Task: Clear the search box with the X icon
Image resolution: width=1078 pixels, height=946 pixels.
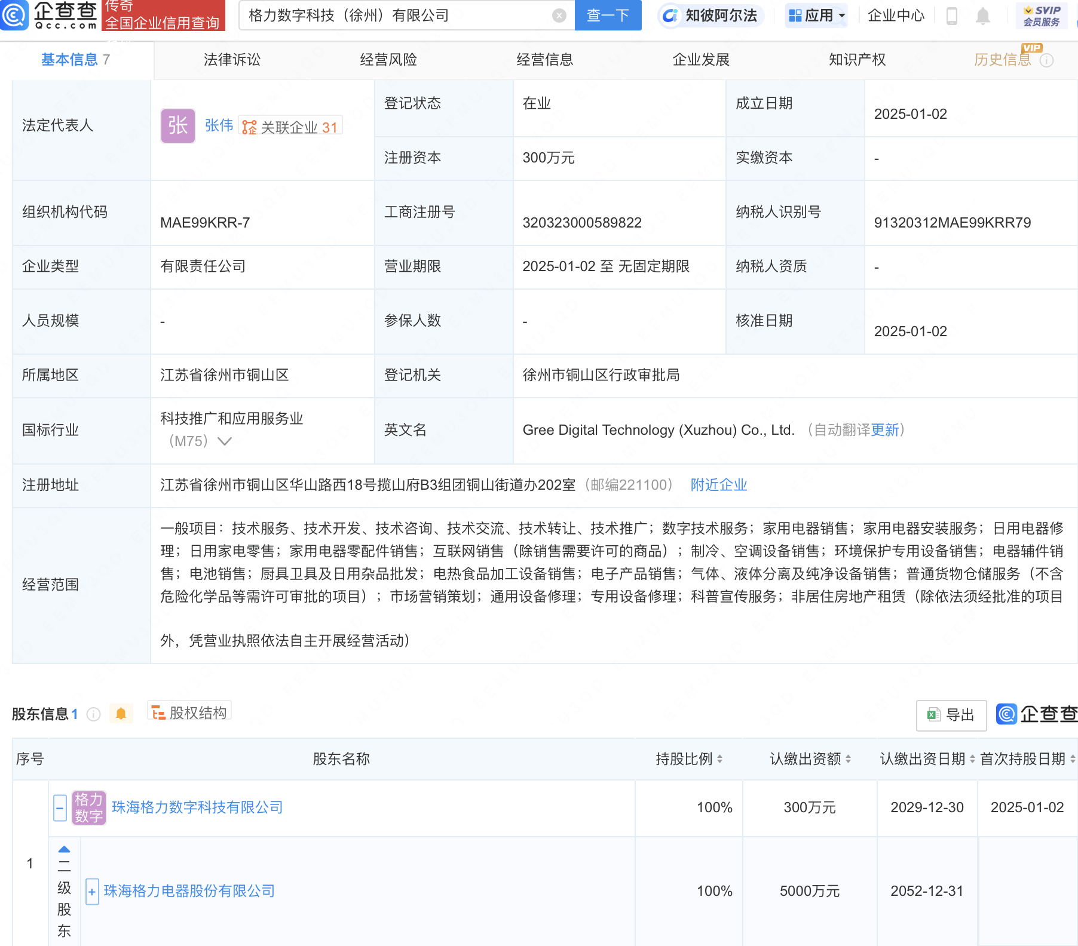Action: [559, 16]
